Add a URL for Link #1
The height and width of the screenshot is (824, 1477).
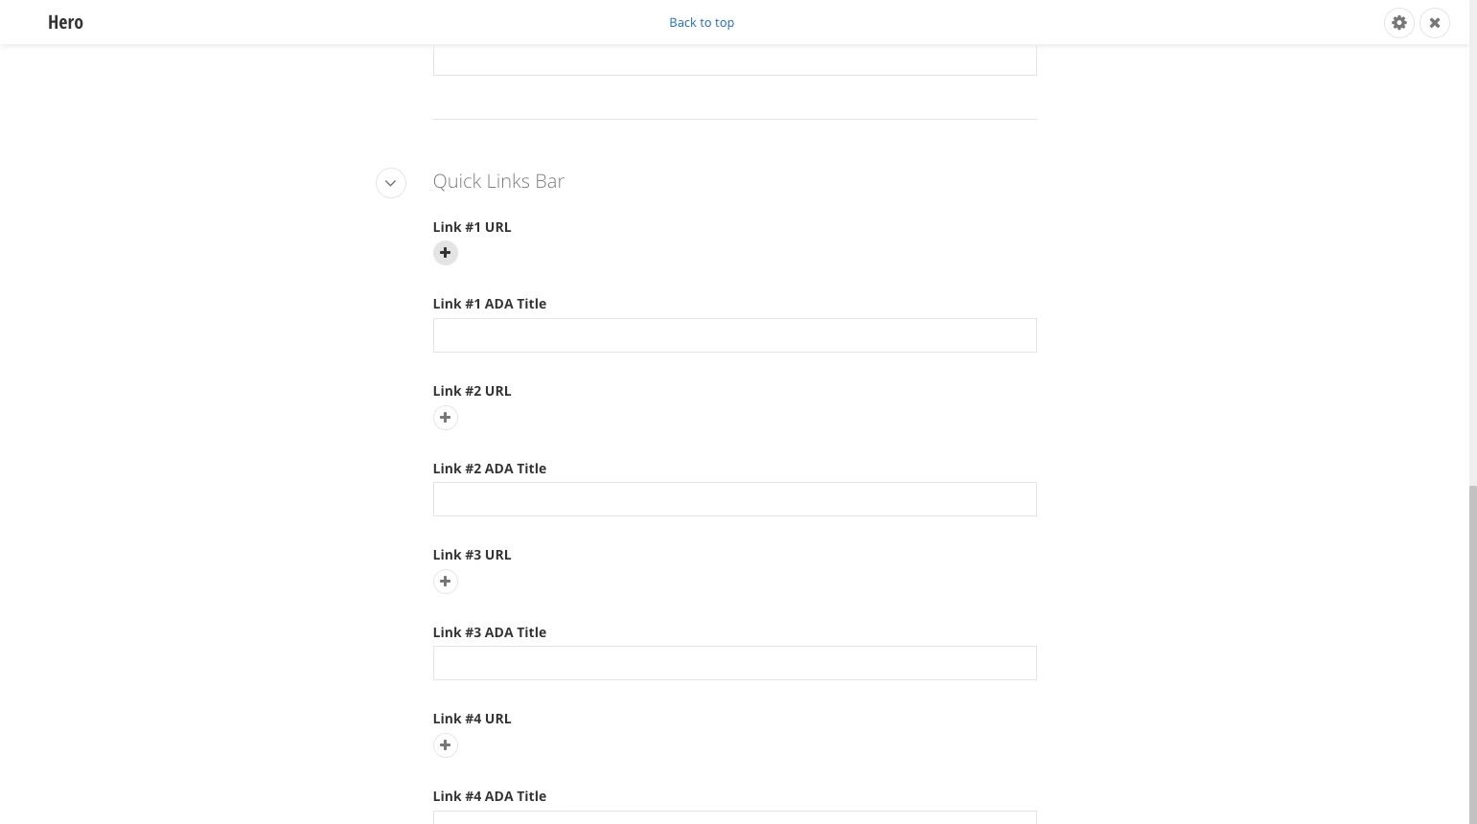(445, 253)
